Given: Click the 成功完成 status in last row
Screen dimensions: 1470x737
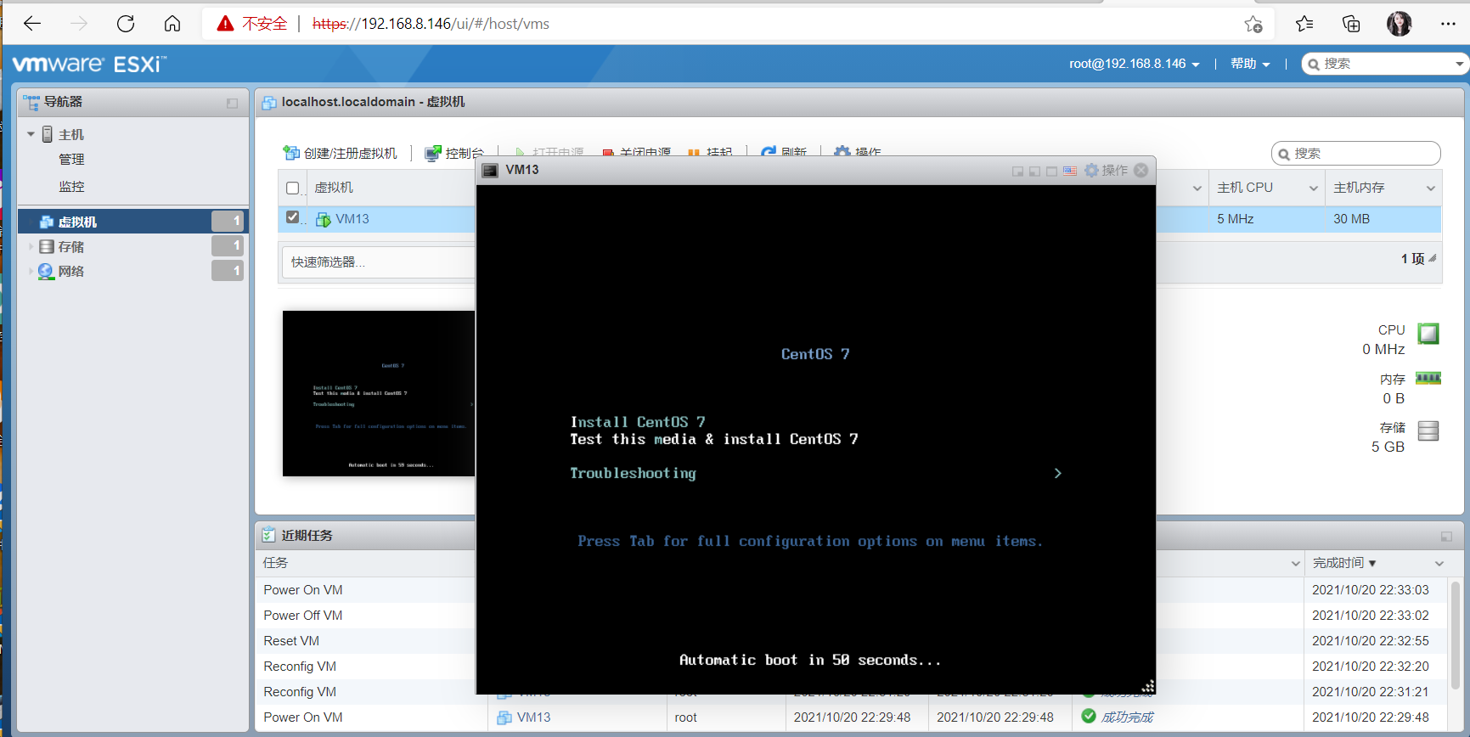Looking at the screenshot, I should tap(1127, 717).
